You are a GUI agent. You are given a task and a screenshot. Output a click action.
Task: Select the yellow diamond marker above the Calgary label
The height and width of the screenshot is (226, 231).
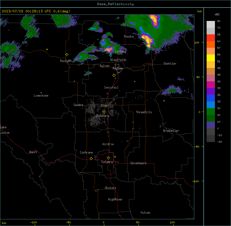pos(109,158)
